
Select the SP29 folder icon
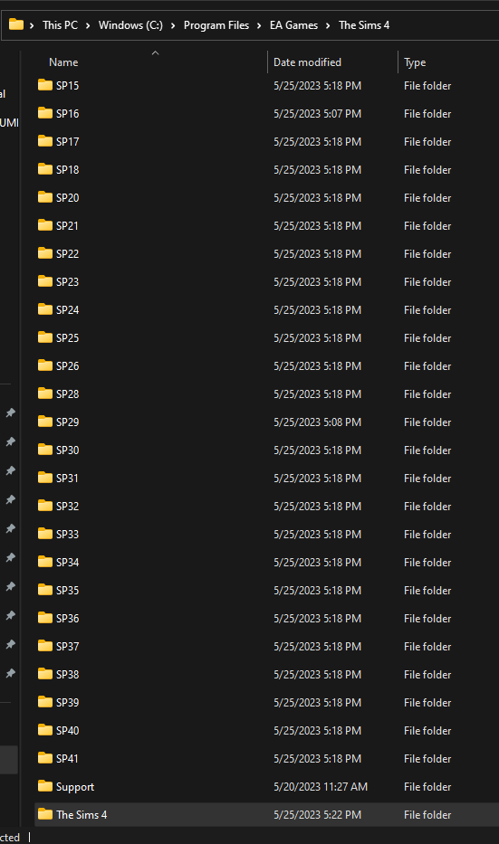coord(45,422)
